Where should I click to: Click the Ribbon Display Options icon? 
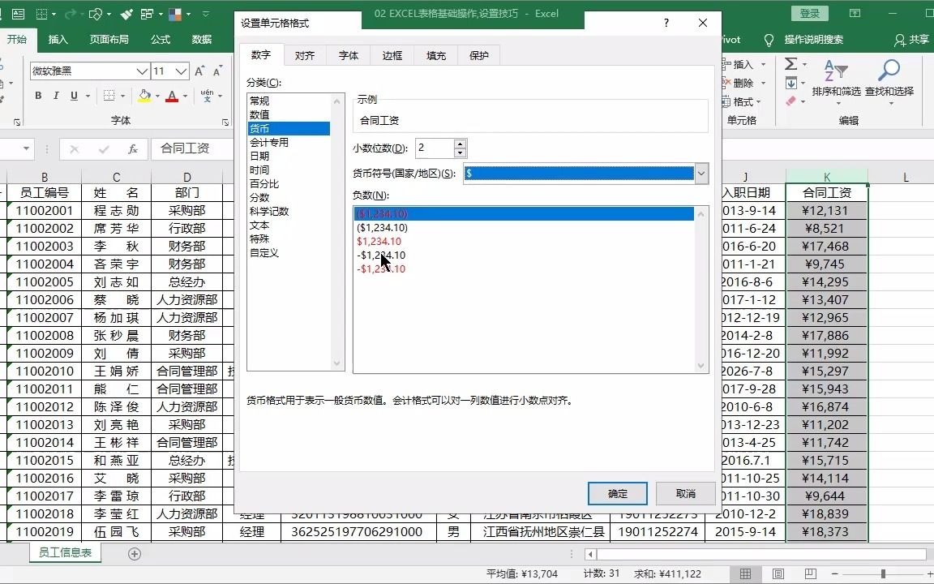[855, 13]
